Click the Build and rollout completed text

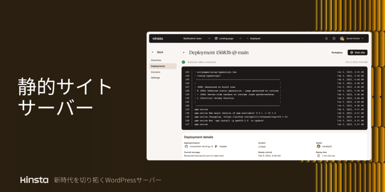click(x=202, y=62)
